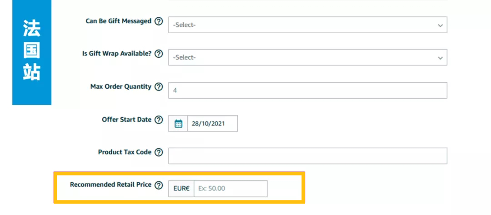The height and width of the screenshot is (215, 491).
Task: Focus the Recommended Retail Price amount field
Action: 230,189
